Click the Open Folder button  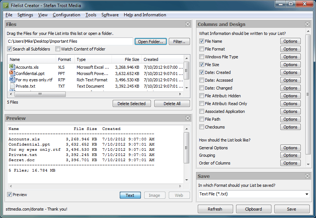click(x=151, y=42)
